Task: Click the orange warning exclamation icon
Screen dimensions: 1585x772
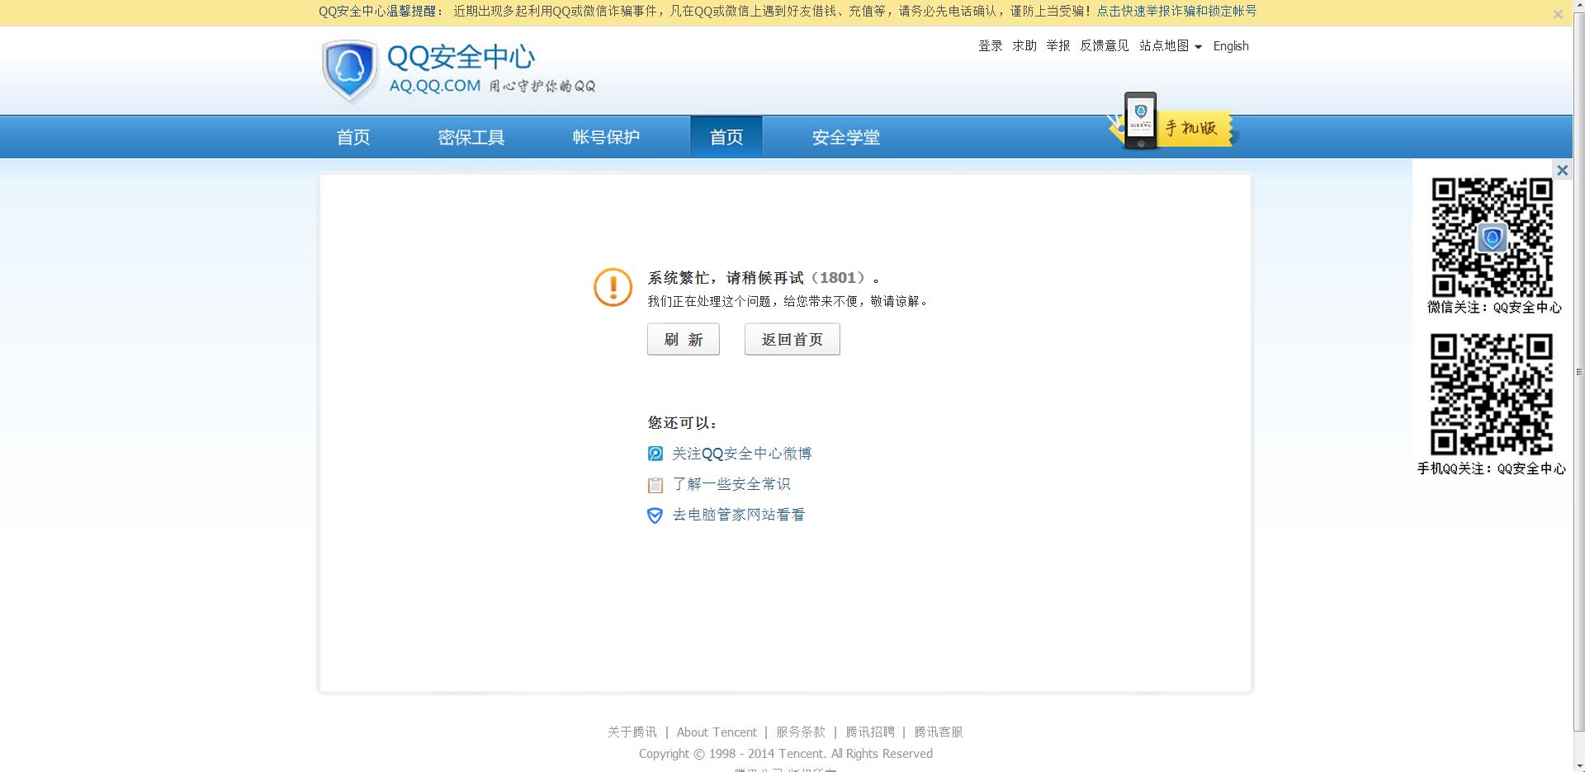Action: pyautogui.click(x=612, y=287)
